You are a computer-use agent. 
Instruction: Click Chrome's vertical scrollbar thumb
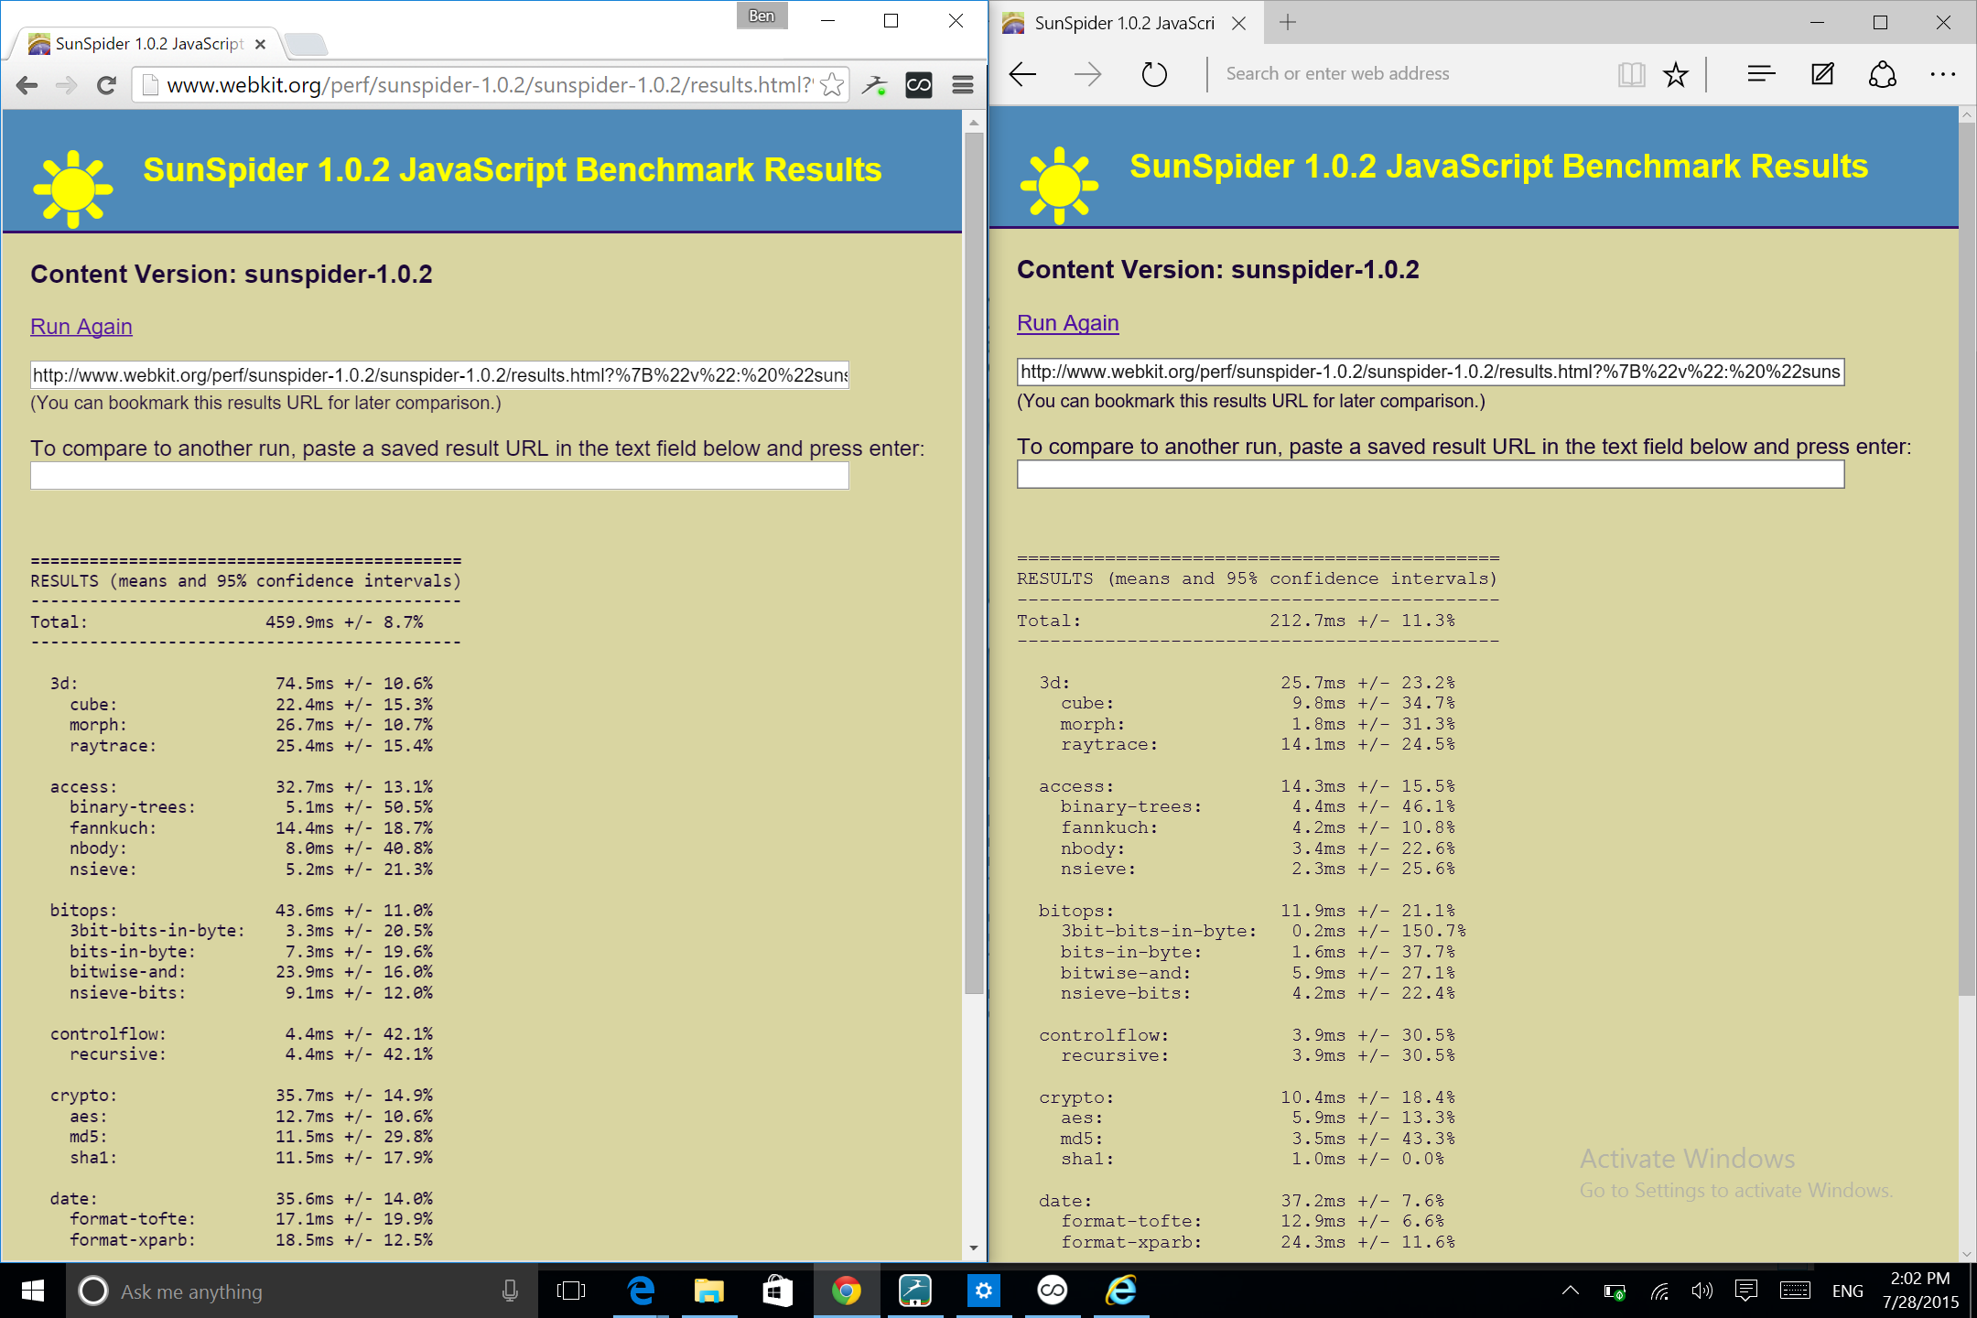click(973, 563)
